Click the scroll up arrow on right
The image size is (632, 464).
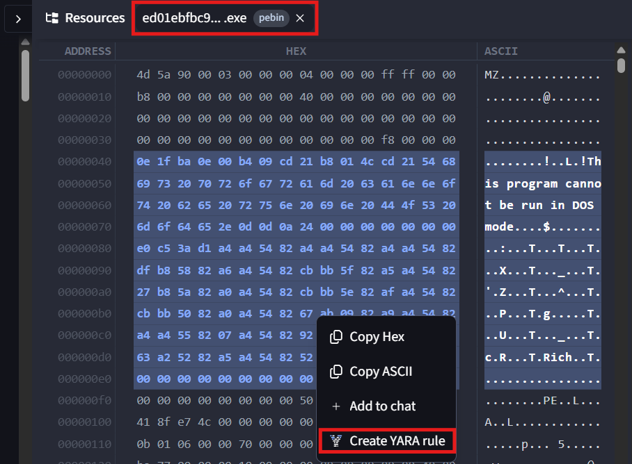(621, 51)
